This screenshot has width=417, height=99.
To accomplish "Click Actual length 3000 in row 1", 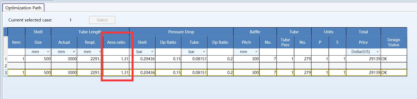I will [64, 59].
